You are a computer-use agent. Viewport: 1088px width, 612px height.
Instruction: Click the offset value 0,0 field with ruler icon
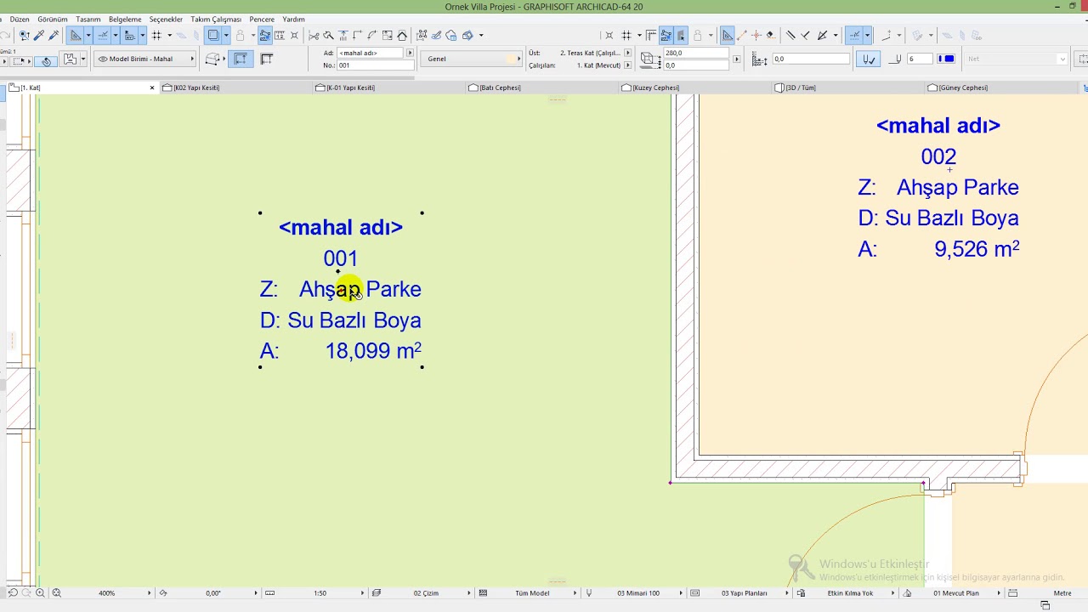coord(811,59)
